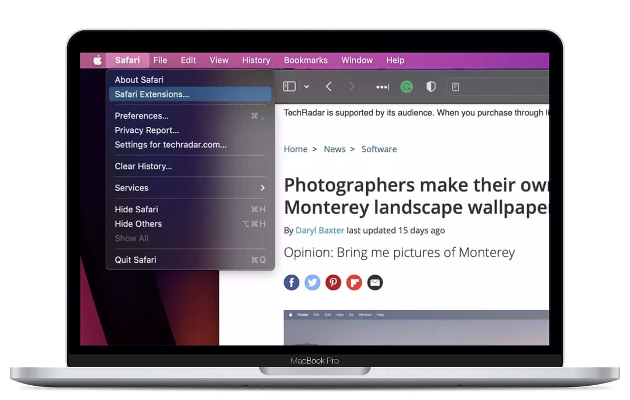Select Clear History… menu entry
Image resolution: width=630 pixels, height=400 pixels.
pyautogui.click(x=190, y=166)
